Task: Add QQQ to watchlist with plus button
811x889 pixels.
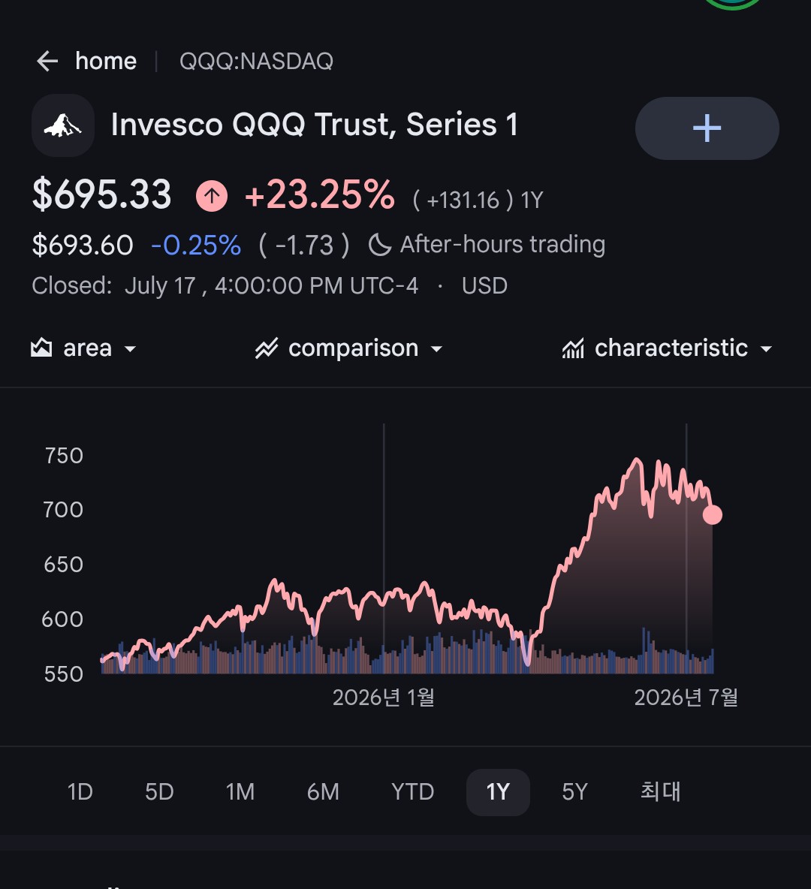Action: (707, 128)
